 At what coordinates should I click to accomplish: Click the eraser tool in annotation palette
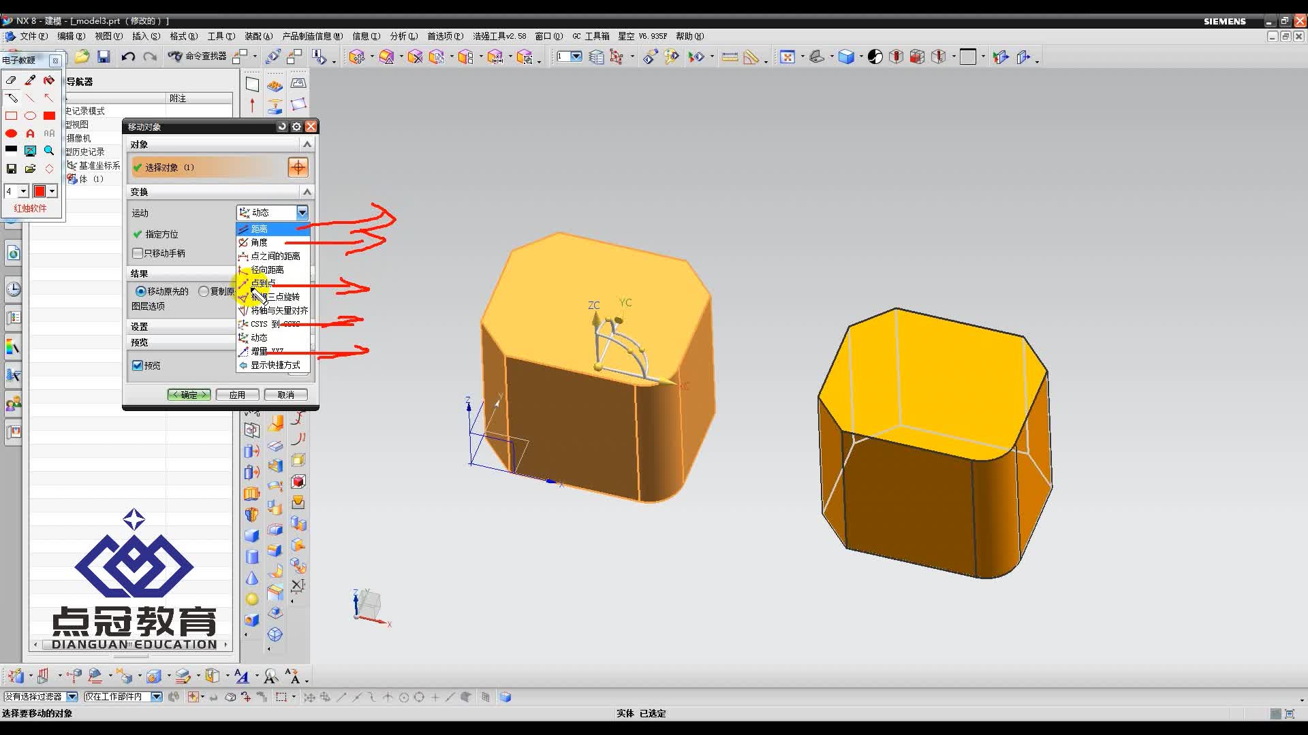click(11, 80)
